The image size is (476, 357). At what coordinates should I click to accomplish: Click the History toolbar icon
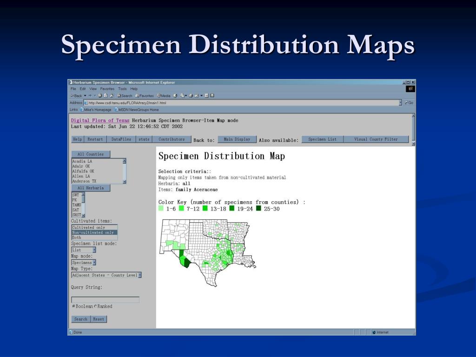175,96
